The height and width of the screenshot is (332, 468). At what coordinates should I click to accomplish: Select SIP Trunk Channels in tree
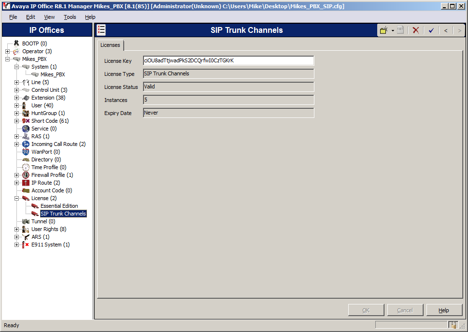coord(63,214)
